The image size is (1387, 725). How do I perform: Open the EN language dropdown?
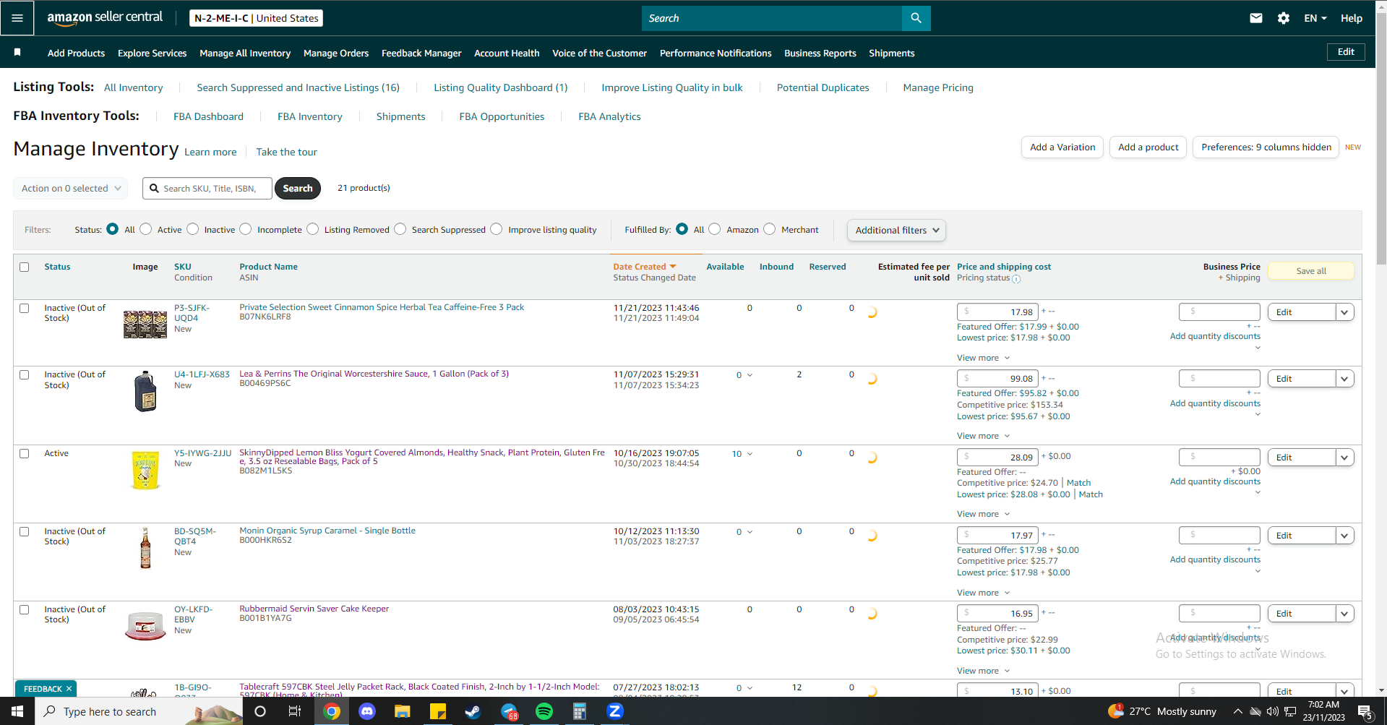point(1315,18)
